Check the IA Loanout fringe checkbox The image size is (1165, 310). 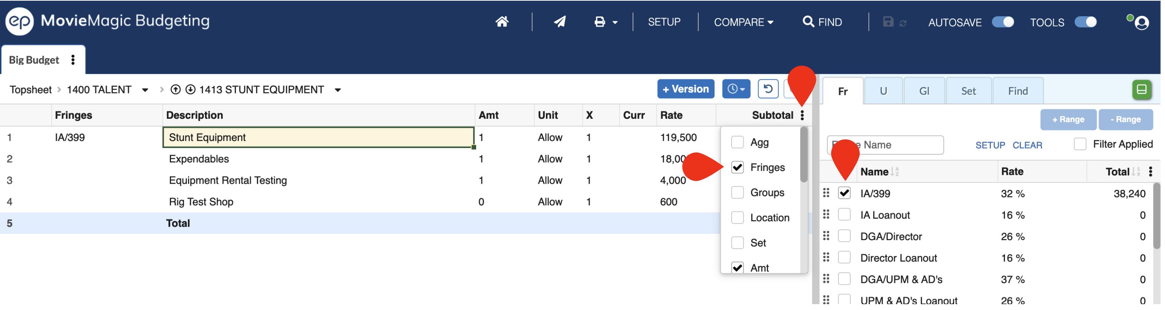pyautogui.click(x=845, y=214)
